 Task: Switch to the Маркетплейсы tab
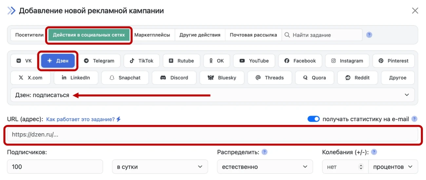[152, 35]
